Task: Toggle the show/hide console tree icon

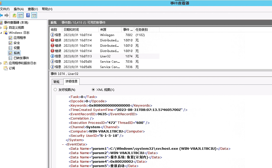Action: 21,15
